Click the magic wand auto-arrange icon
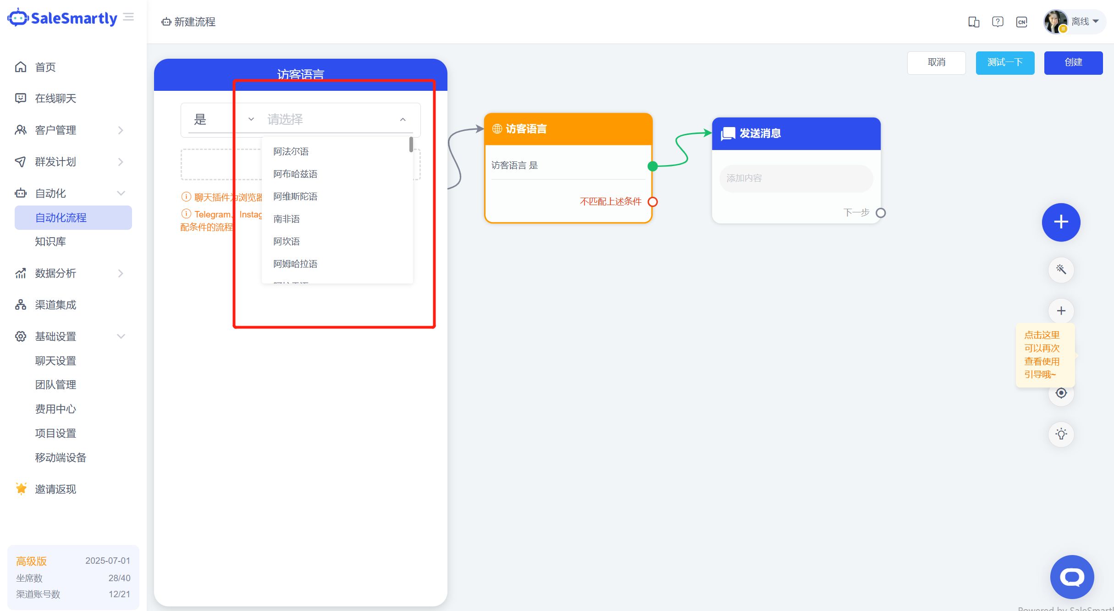 pos(1061,269)
